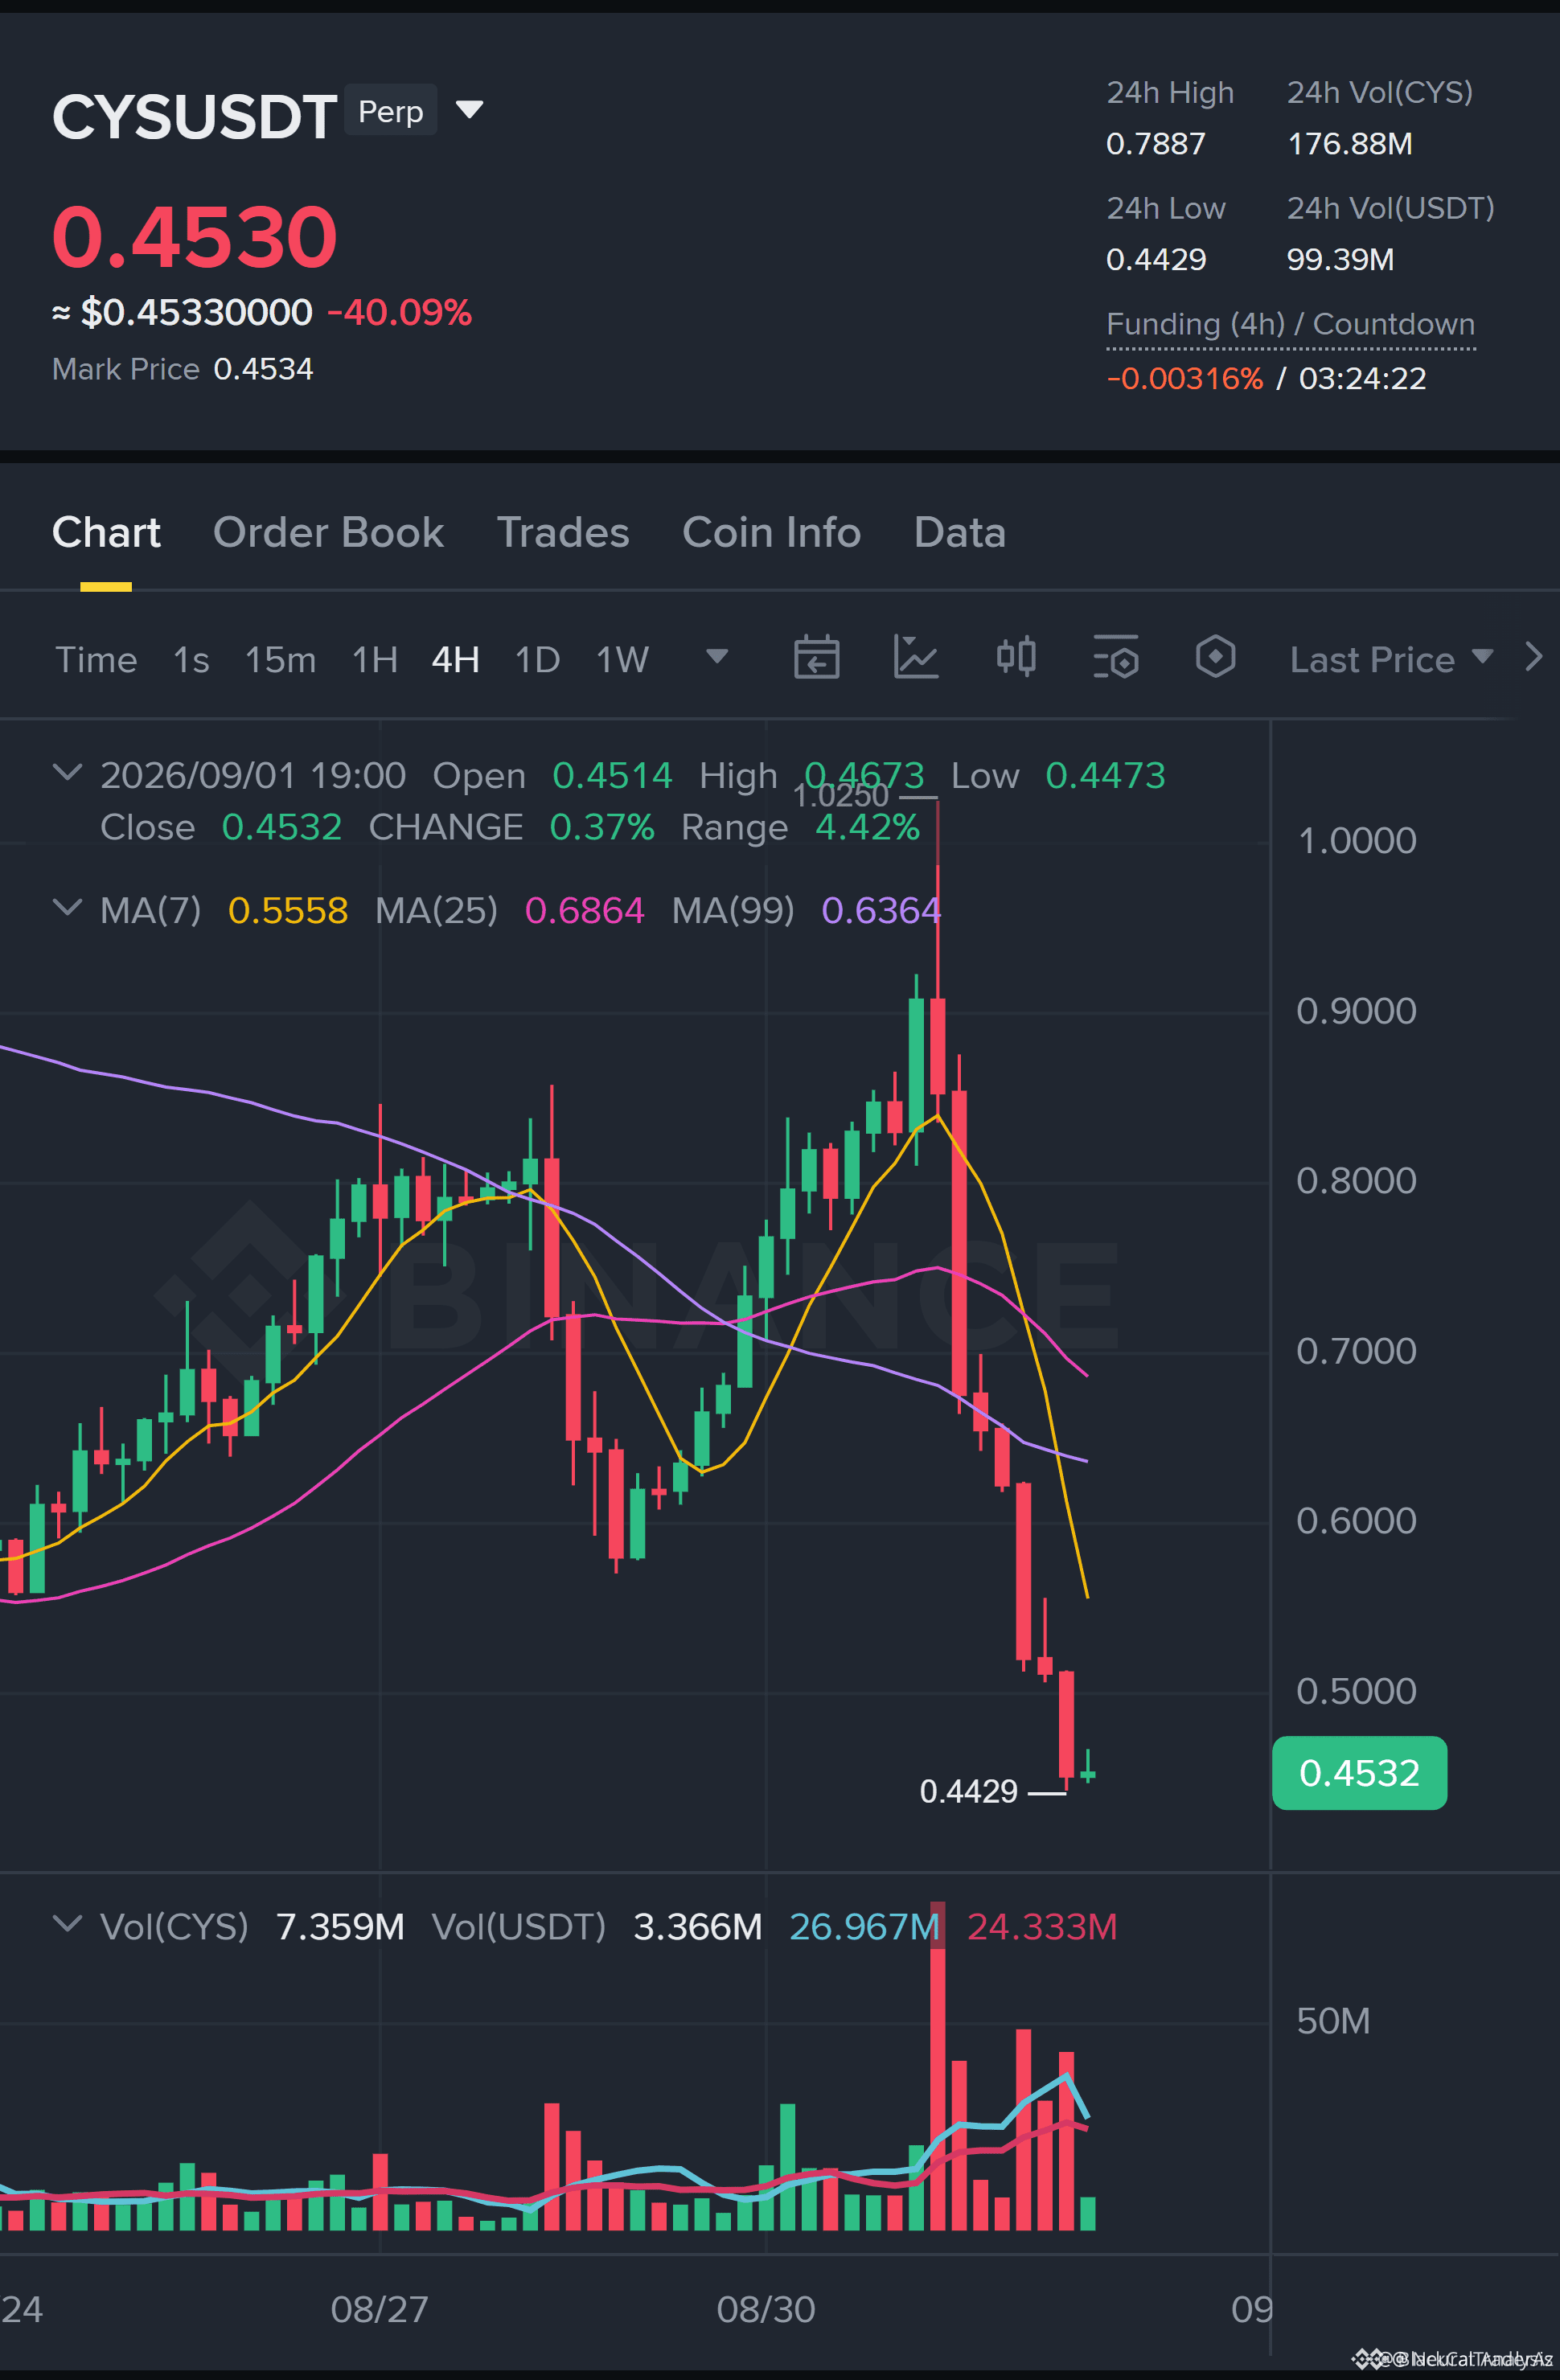Collapse the Vol(CYS) legend row
Viewport: 1560px width, 2380px height.
[x=67, y=1924]
